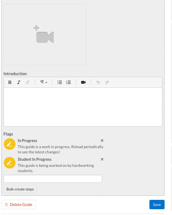The height and width of the screenshot is (215, 172).
Task: Click the insert video toolbar icon
Action: coord(83,82)
